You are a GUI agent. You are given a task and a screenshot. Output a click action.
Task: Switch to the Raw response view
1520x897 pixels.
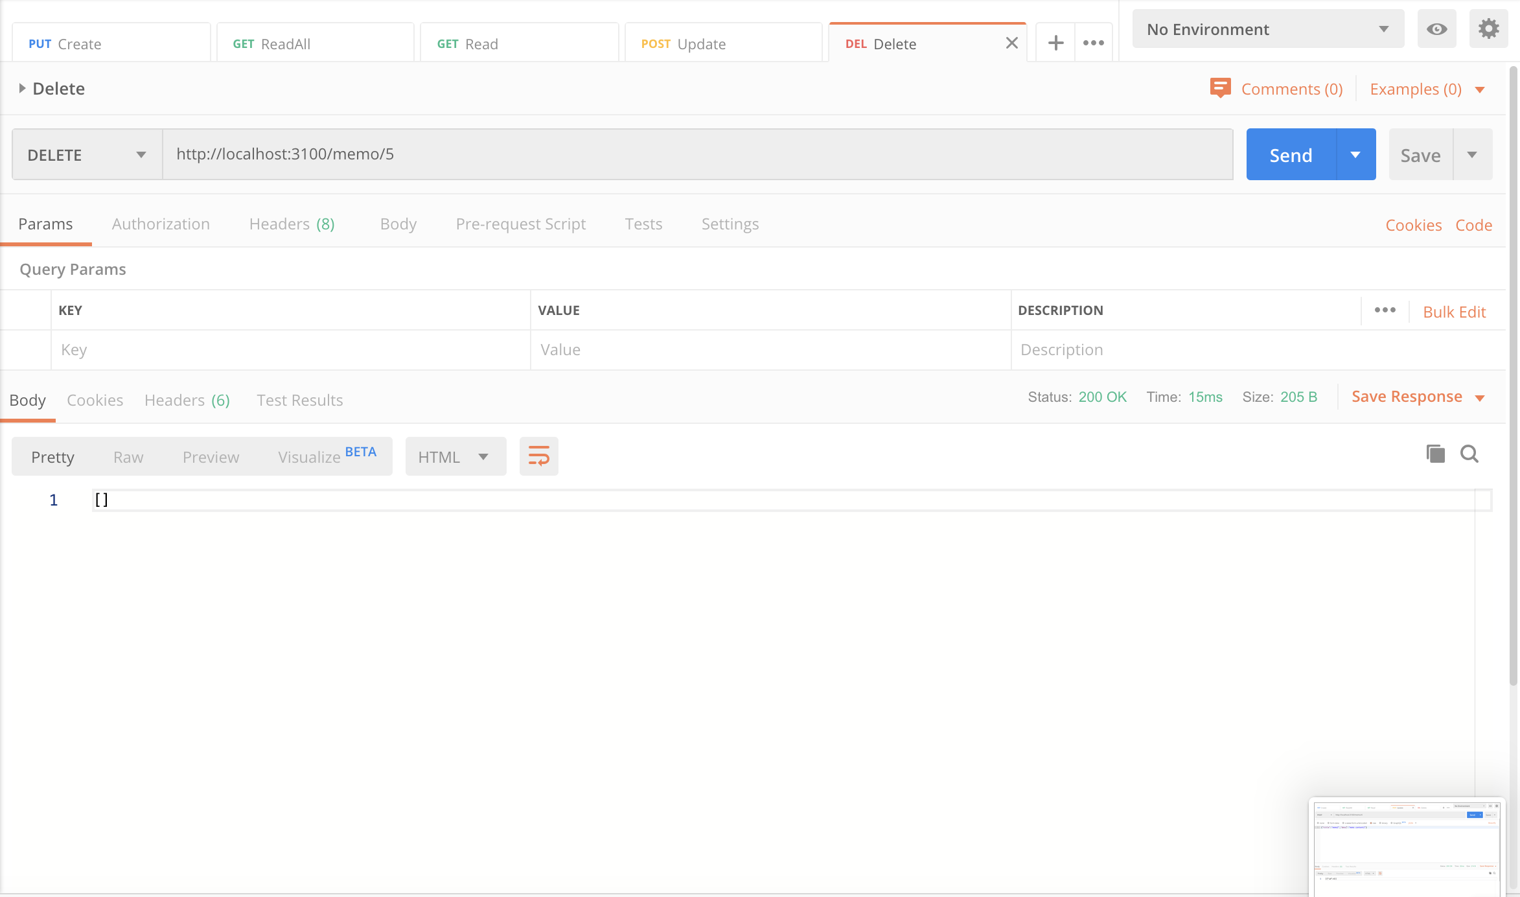point(128,458)
